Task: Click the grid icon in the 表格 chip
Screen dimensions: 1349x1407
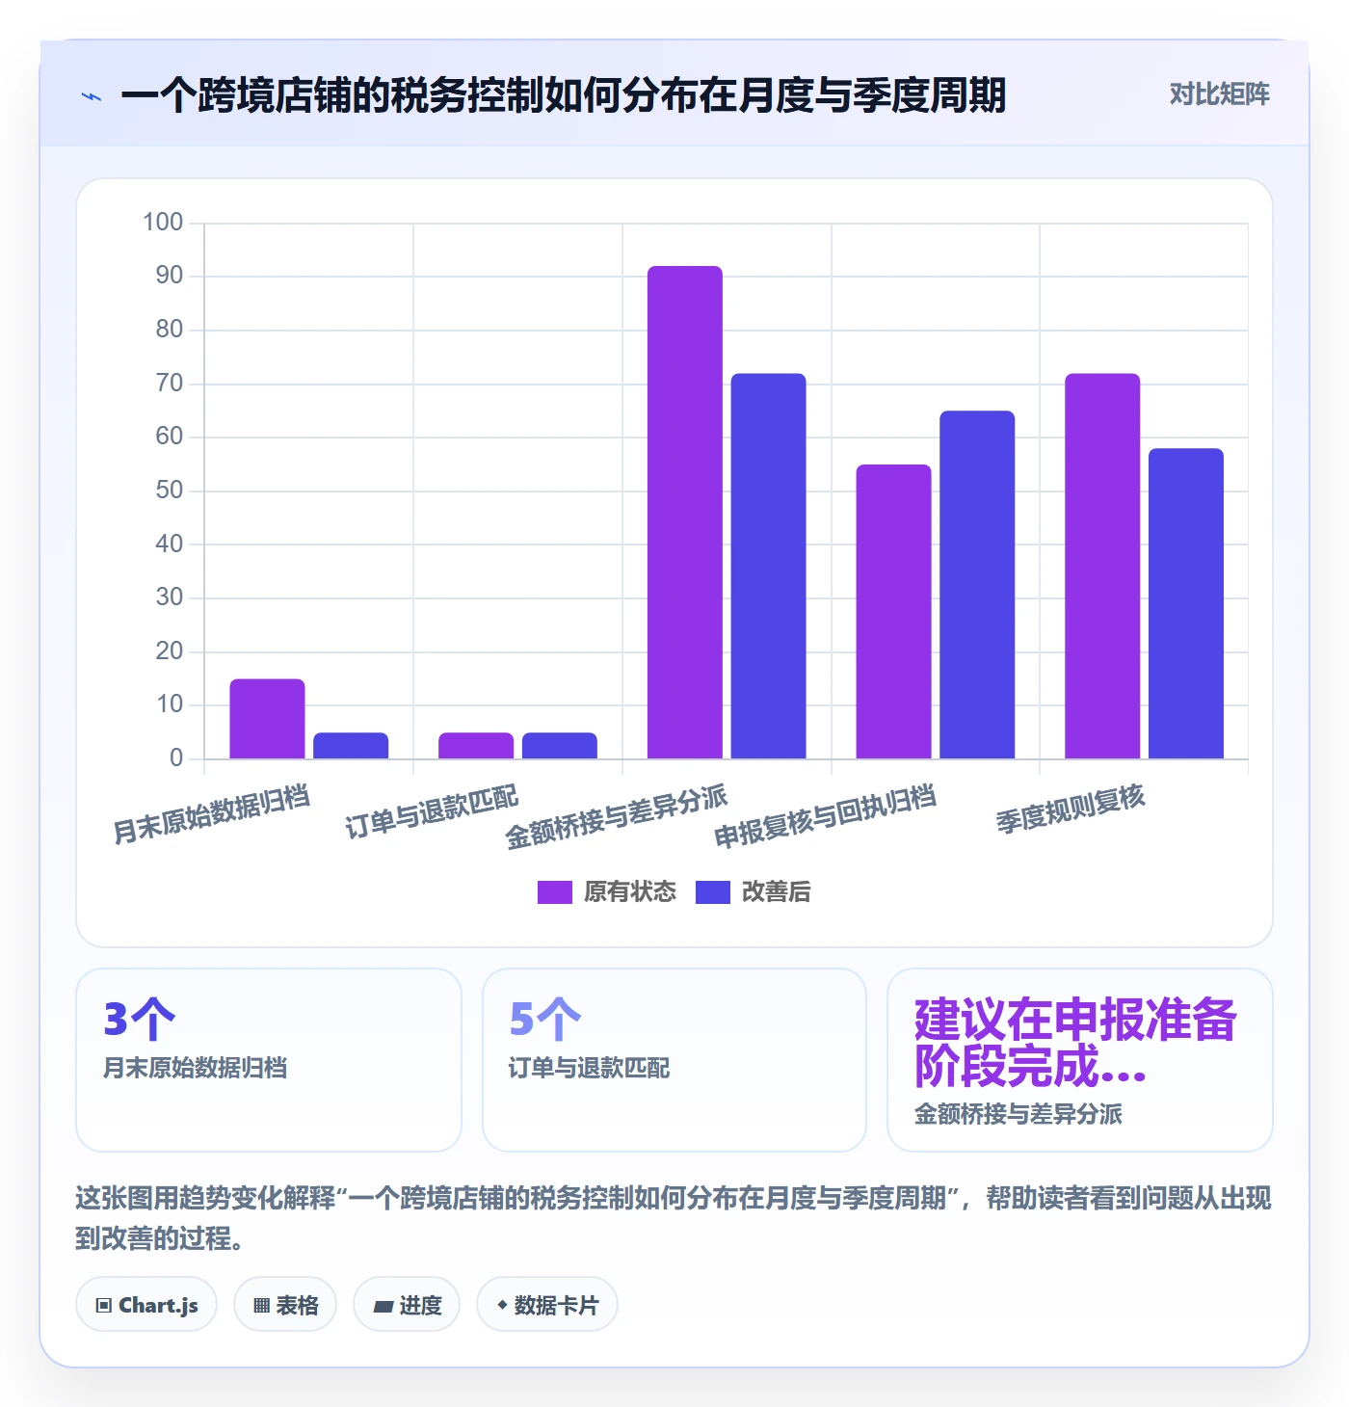Action: [261, 1306]
